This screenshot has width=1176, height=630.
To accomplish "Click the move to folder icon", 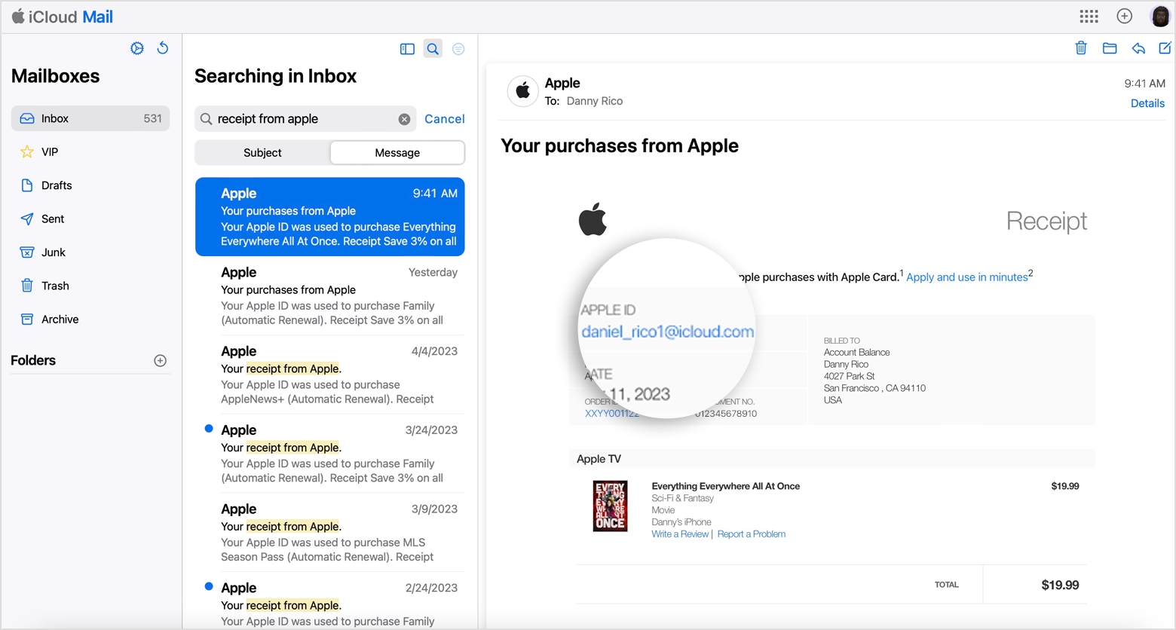I will point(1109,48).
